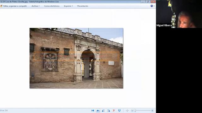Rotate the photo counterclockwise
The height and width of the screenshot is (113, 202).
[103, 110]
